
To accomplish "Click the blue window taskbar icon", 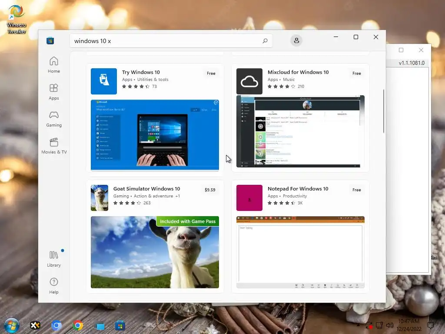I will (99, 326).
